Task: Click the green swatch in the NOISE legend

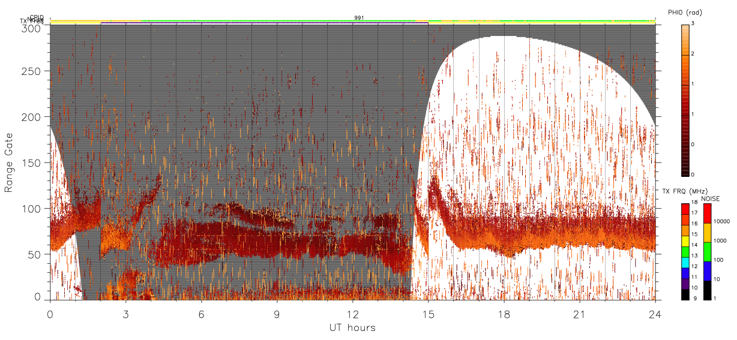Action: click(x=708, y=252)
